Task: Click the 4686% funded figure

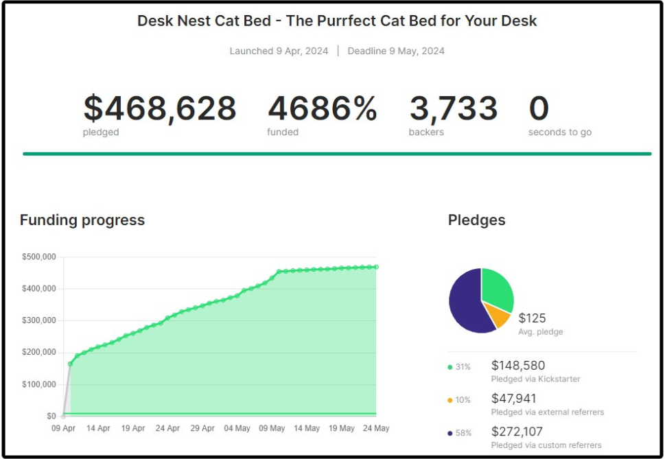Action: point(323,108)
